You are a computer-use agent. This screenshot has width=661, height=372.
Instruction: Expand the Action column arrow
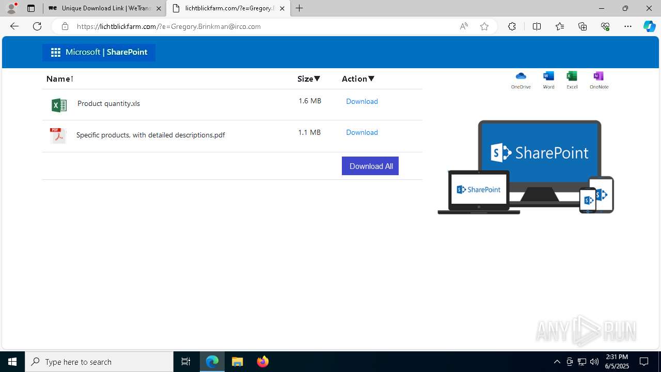point(371,79)
